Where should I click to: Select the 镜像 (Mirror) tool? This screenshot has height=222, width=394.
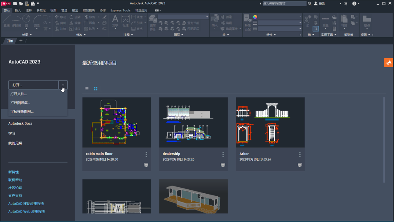point(75,23)
